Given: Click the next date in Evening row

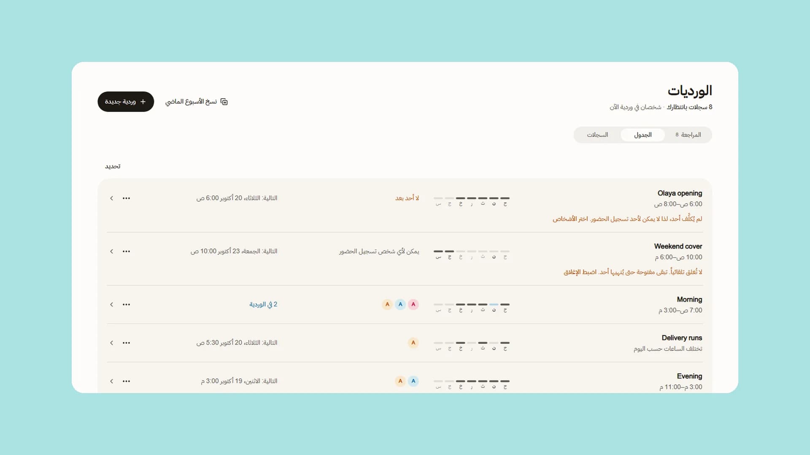Looking at the screenshot, I should pos(239,381).
